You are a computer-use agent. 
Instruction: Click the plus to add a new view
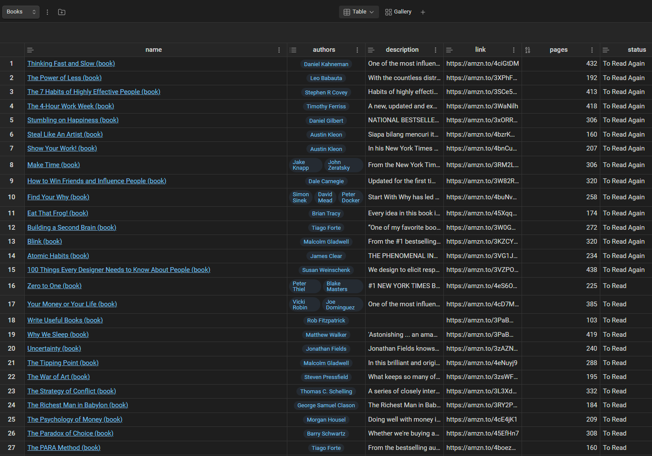(x=422, y=12)
